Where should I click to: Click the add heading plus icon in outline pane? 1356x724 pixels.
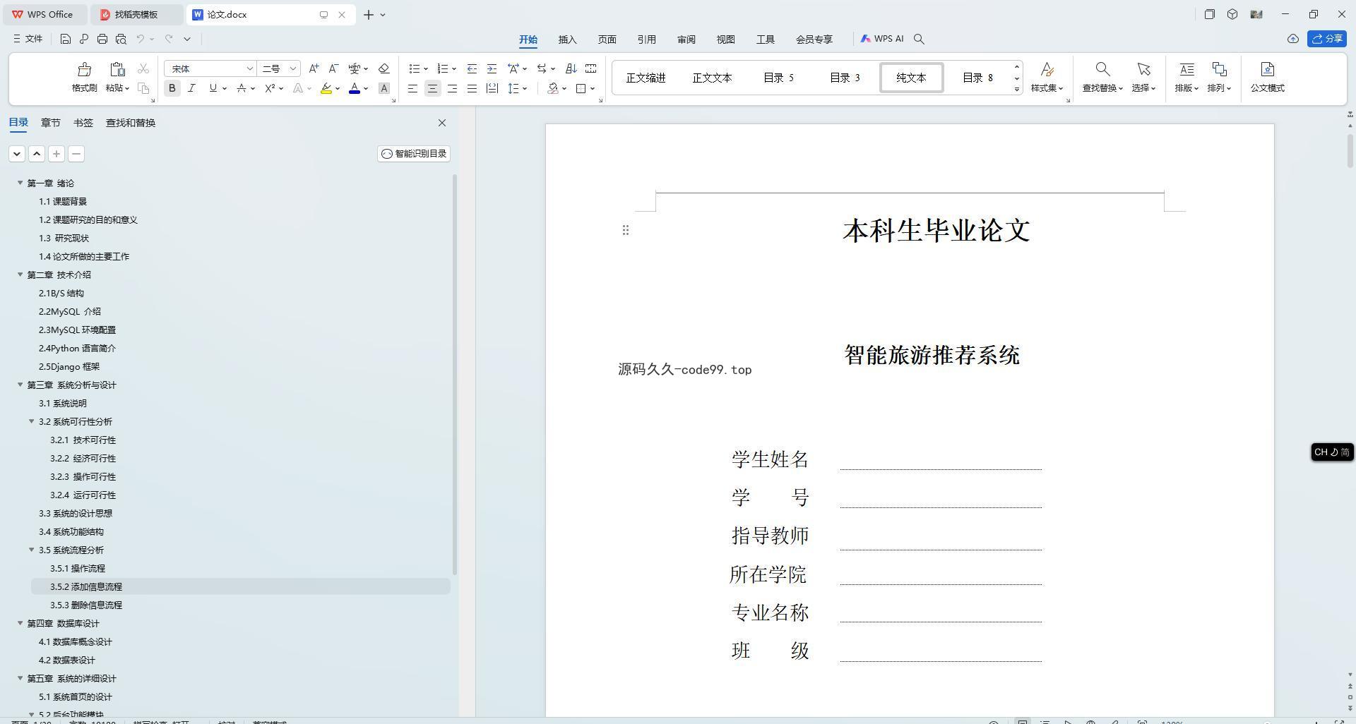(x=56, y=154)
